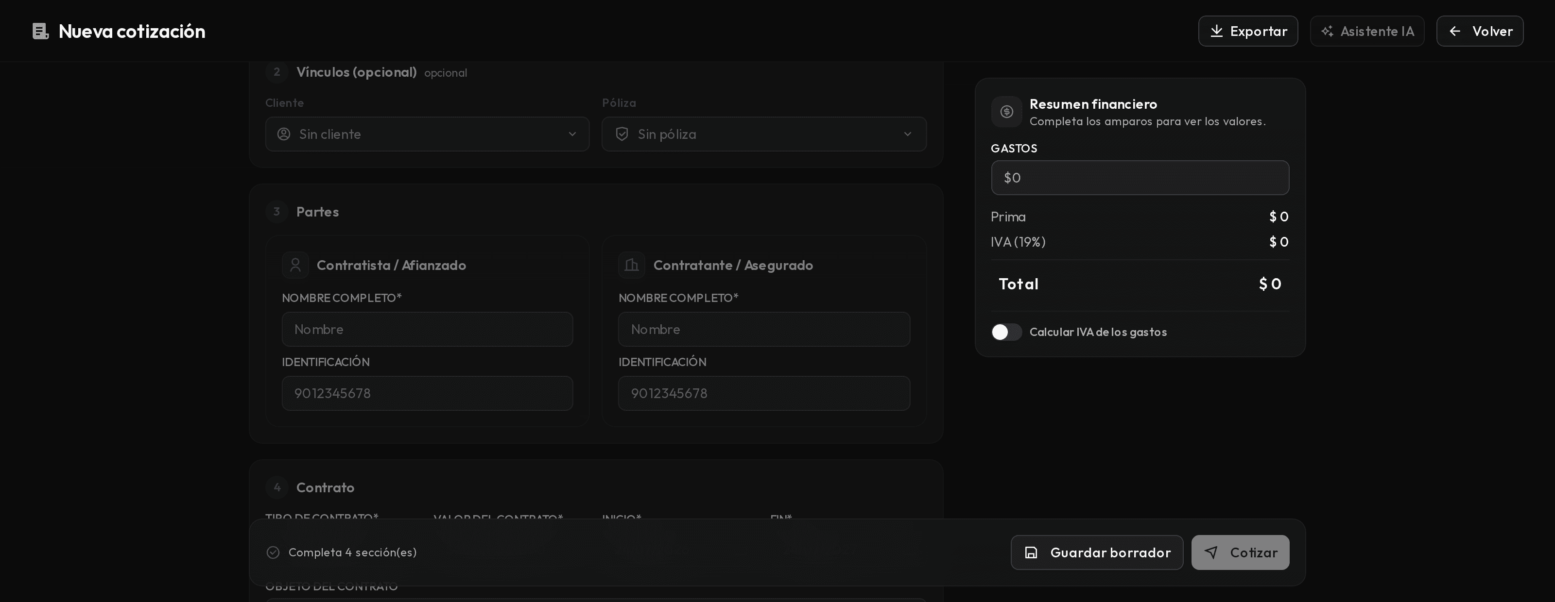Click the sparkle icon on Asistente IA
This screenshot has width=1555, height=602.
[x=1327, y=32]
